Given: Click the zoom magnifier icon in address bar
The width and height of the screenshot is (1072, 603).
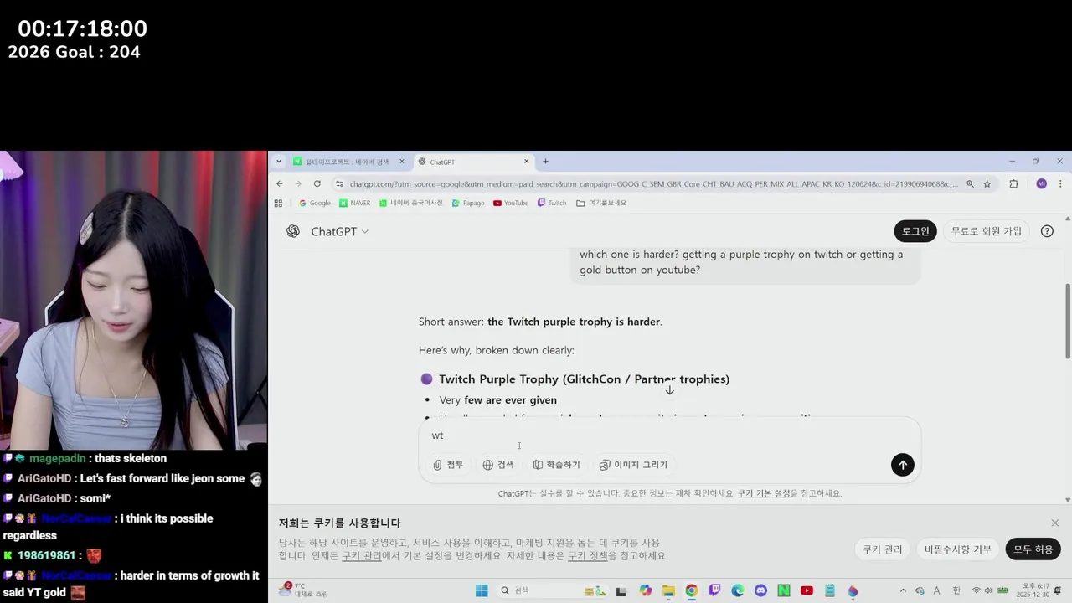Looking at the screenshot, I should [970, 183].
